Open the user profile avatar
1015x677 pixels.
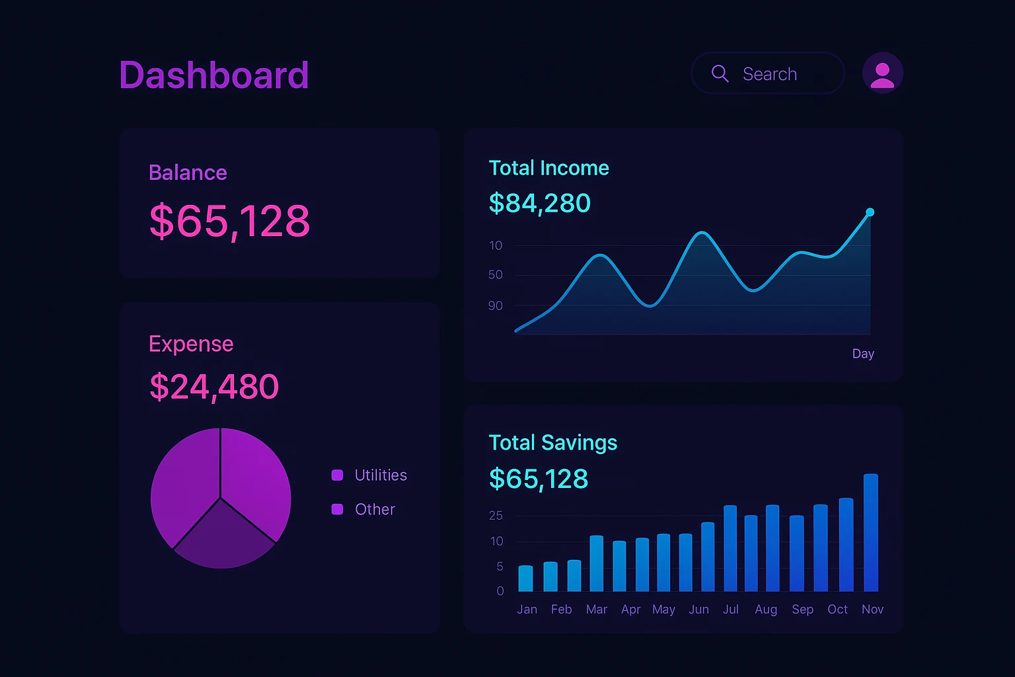click(x=882, y=73)
